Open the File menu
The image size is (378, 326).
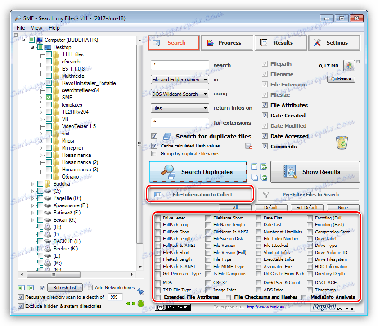tap(21, 28)
